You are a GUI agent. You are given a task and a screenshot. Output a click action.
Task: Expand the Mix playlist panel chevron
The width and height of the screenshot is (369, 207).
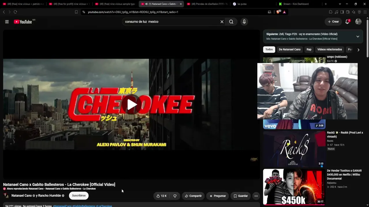point(358,37)
